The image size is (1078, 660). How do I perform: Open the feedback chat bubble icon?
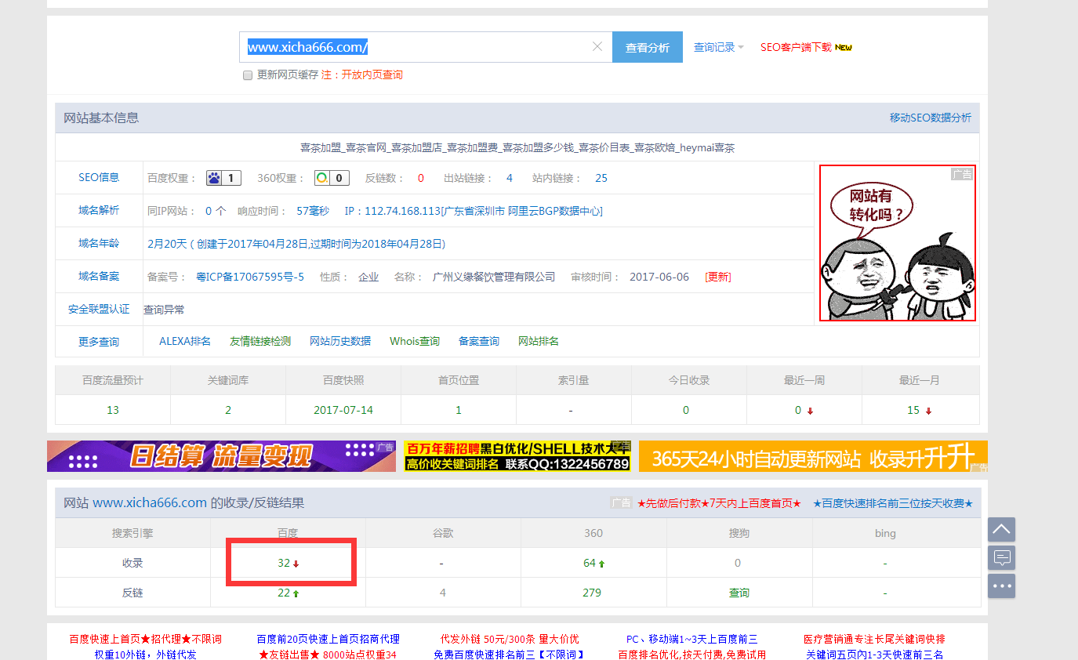tap(1001, 558)
